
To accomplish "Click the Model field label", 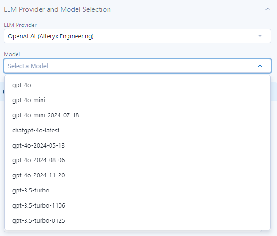I will click(x=12, y=54).
